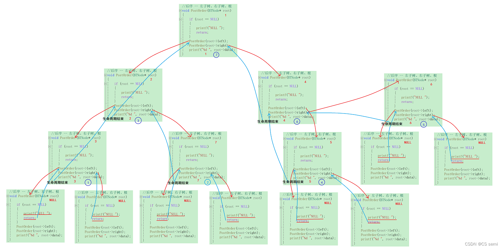Screen dimensions: 503x249
Task: Click PostOrder(root->right); in the block numbered 5
Action: pyautogui.click(x=312, y=174)
